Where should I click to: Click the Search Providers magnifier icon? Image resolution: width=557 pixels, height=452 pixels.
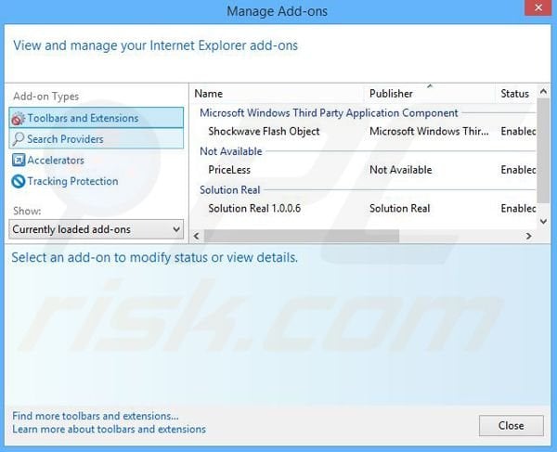coord(19,139)
